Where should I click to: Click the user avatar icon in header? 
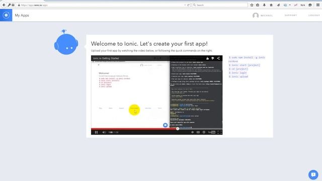click(256, 16)
